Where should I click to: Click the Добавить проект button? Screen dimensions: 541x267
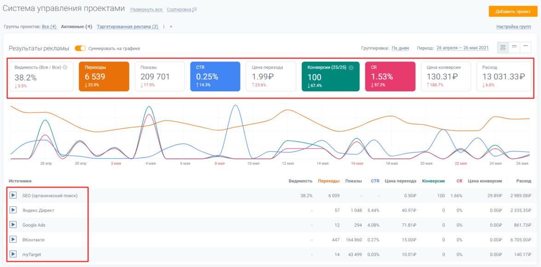tap(512, 11)
